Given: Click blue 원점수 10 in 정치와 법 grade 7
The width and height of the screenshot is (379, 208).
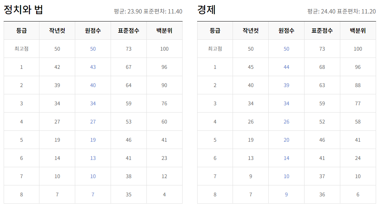Looking at the screenshot, I should coord(93,176).
